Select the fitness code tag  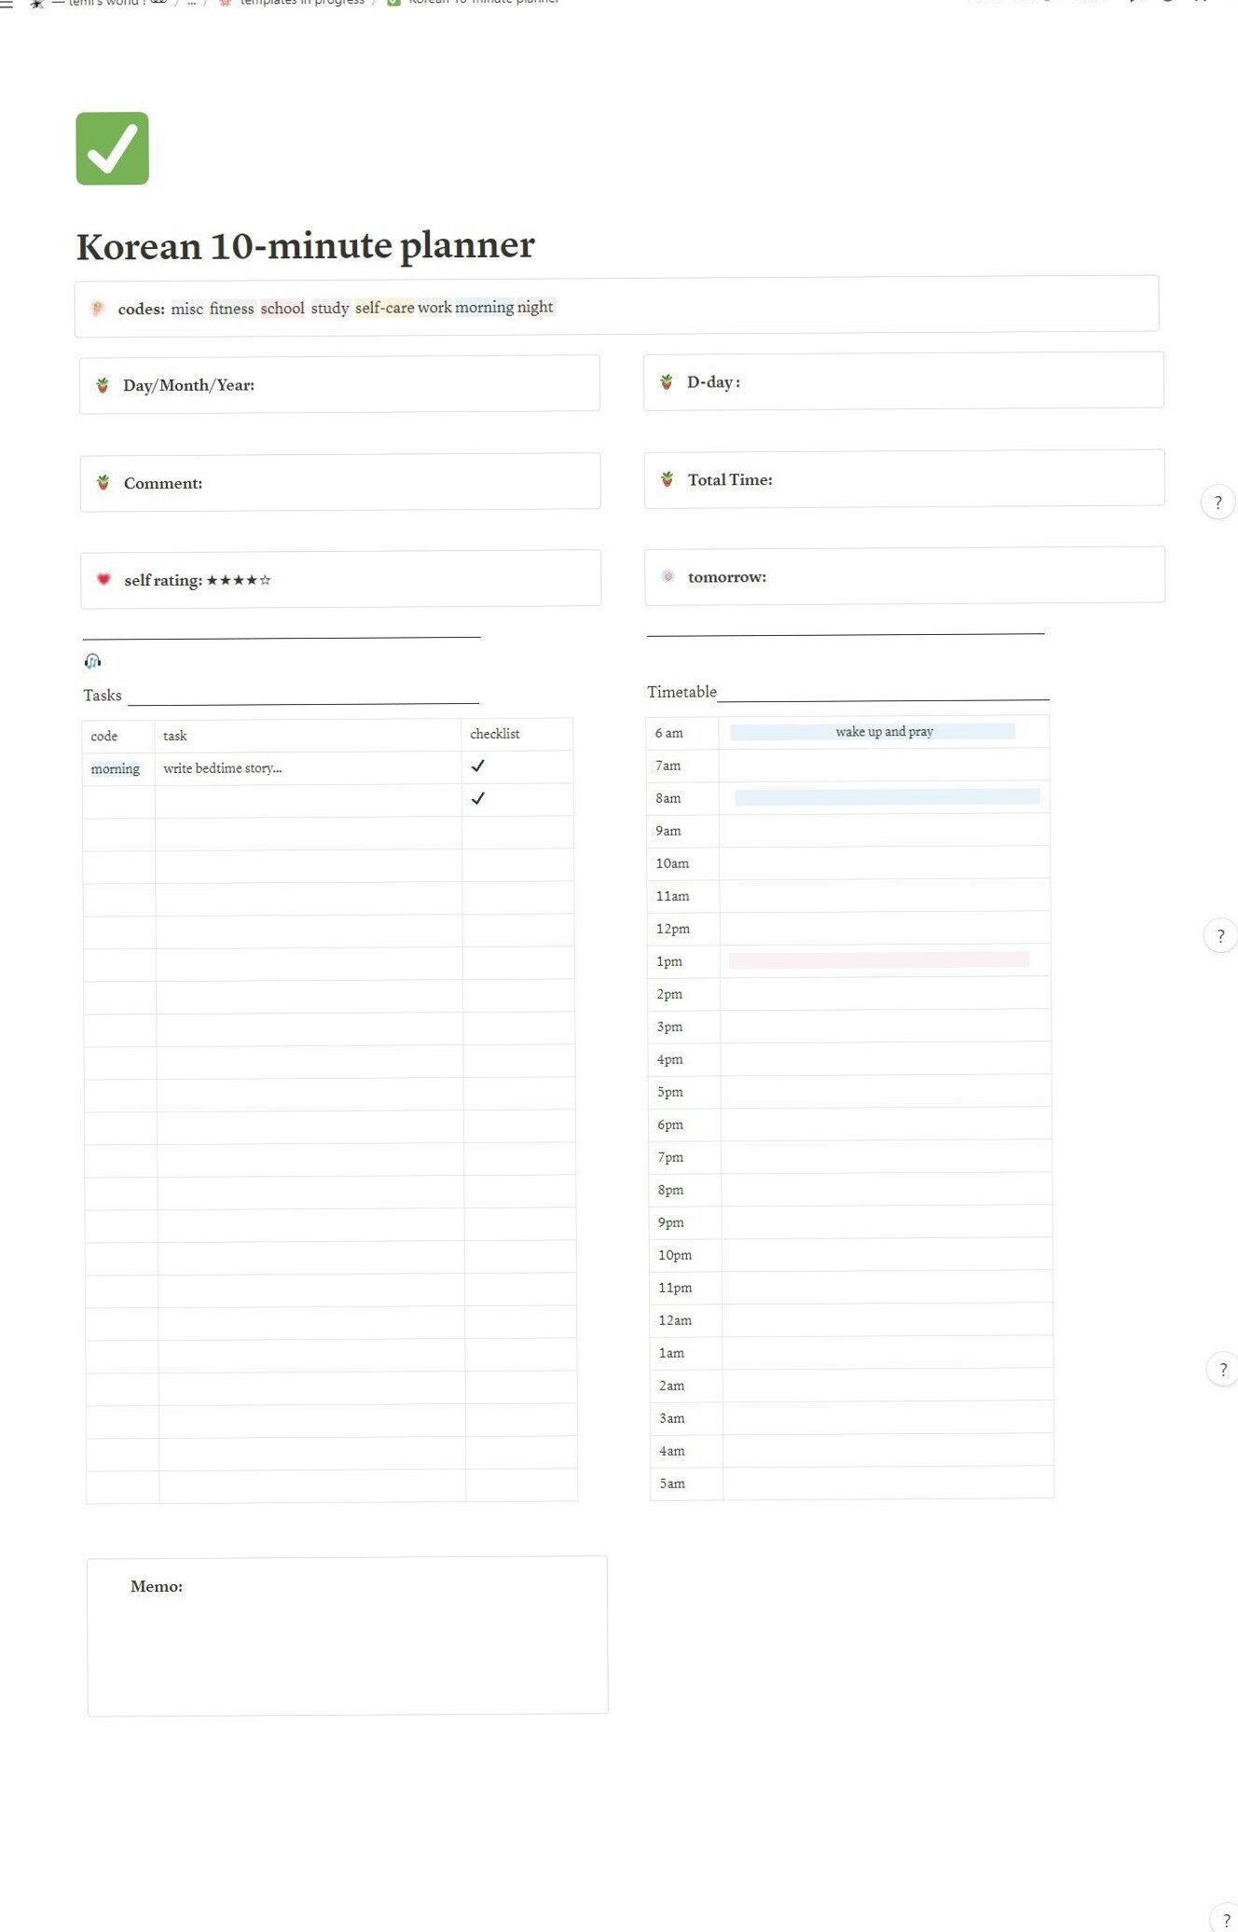tap(231, 308)
